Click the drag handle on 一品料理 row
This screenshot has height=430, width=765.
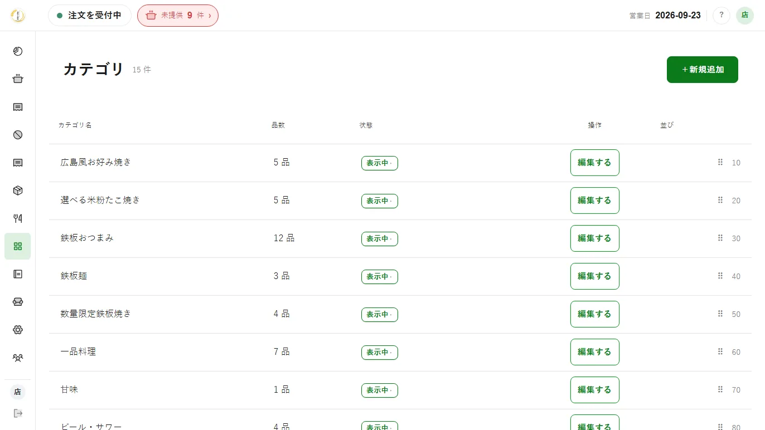click(720, 351)
